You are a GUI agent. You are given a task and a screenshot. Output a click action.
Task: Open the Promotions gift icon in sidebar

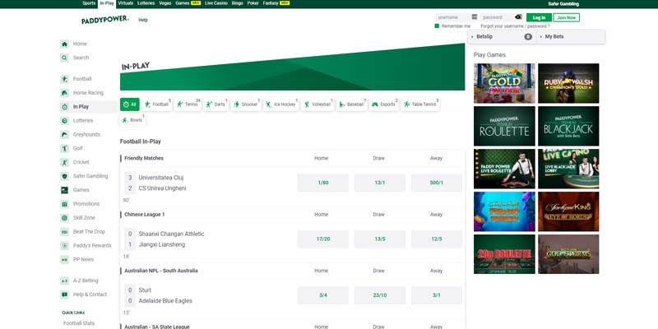tap(64, 203)
